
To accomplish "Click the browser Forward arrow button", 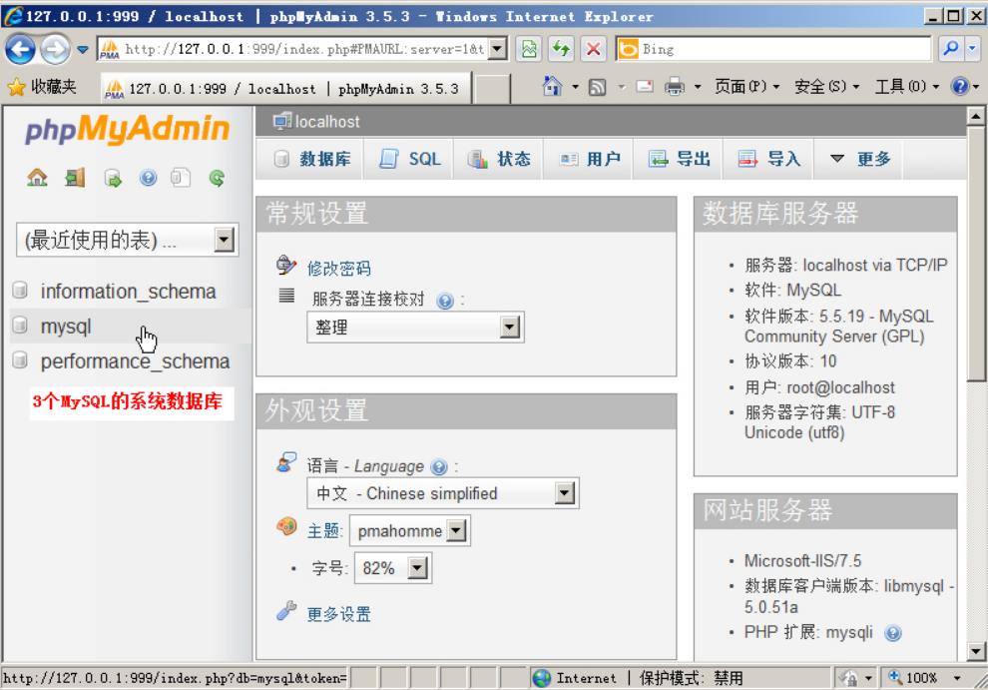I will point(55,49).
